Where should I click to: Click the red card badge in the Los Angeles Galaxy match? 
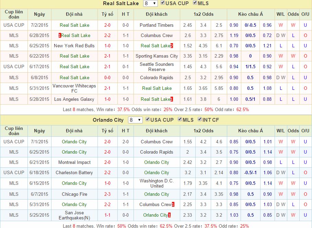tap(172, 99)
